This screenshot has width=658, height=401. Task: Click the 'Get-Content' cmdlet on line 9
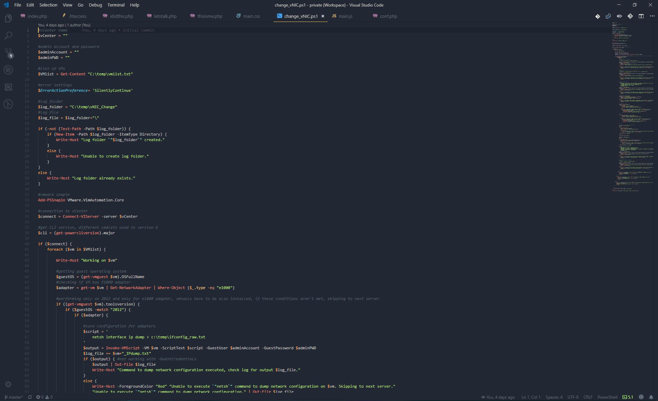[73, 74]
